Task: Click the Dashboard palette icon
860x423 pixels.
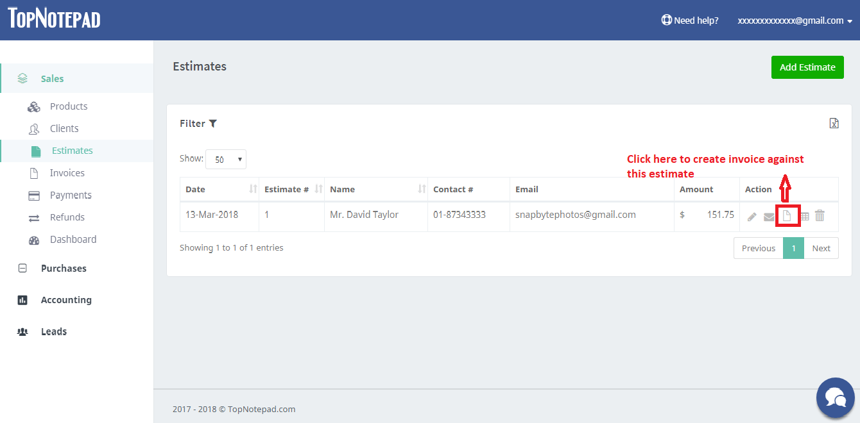Action: point(34,240)
